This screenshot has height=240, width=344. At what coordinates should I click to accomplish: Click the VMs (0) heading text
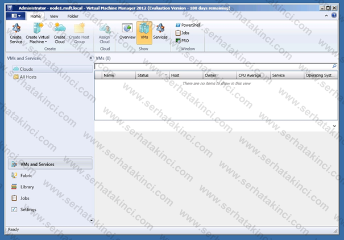(x=103, y=58)
